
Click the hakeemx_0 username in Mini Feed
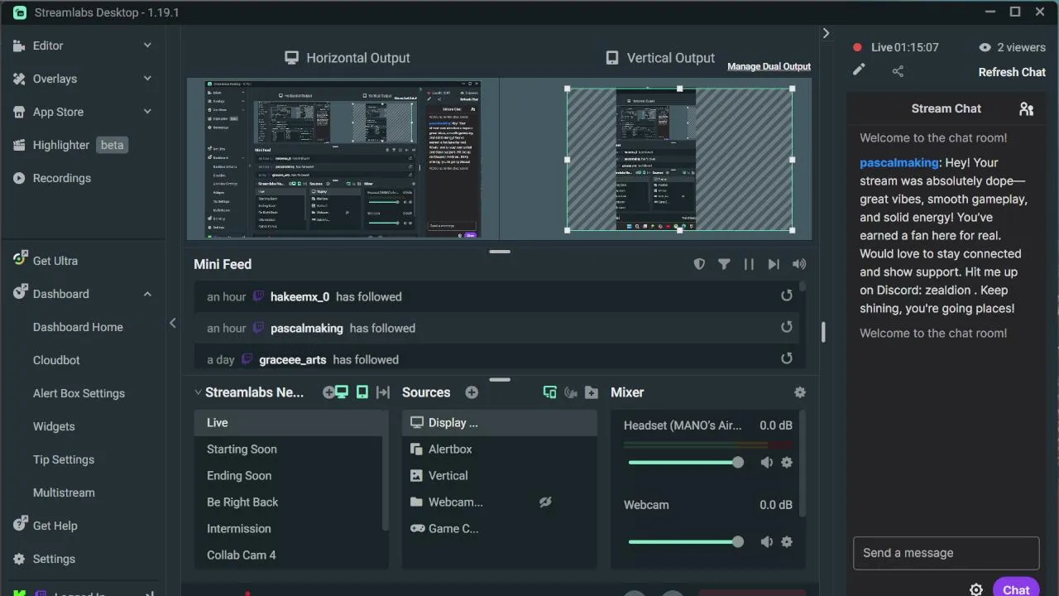pyautogui.click(x=299, y=296)
